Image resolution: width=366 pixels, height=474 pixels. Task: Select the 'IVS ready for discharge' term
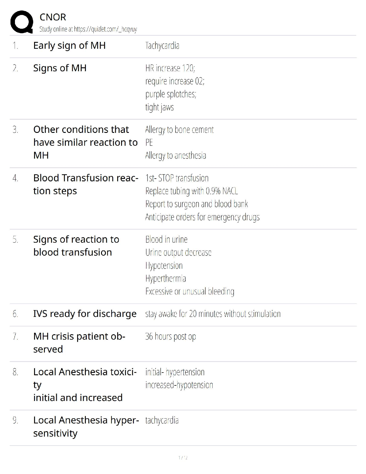coord(85,314)
